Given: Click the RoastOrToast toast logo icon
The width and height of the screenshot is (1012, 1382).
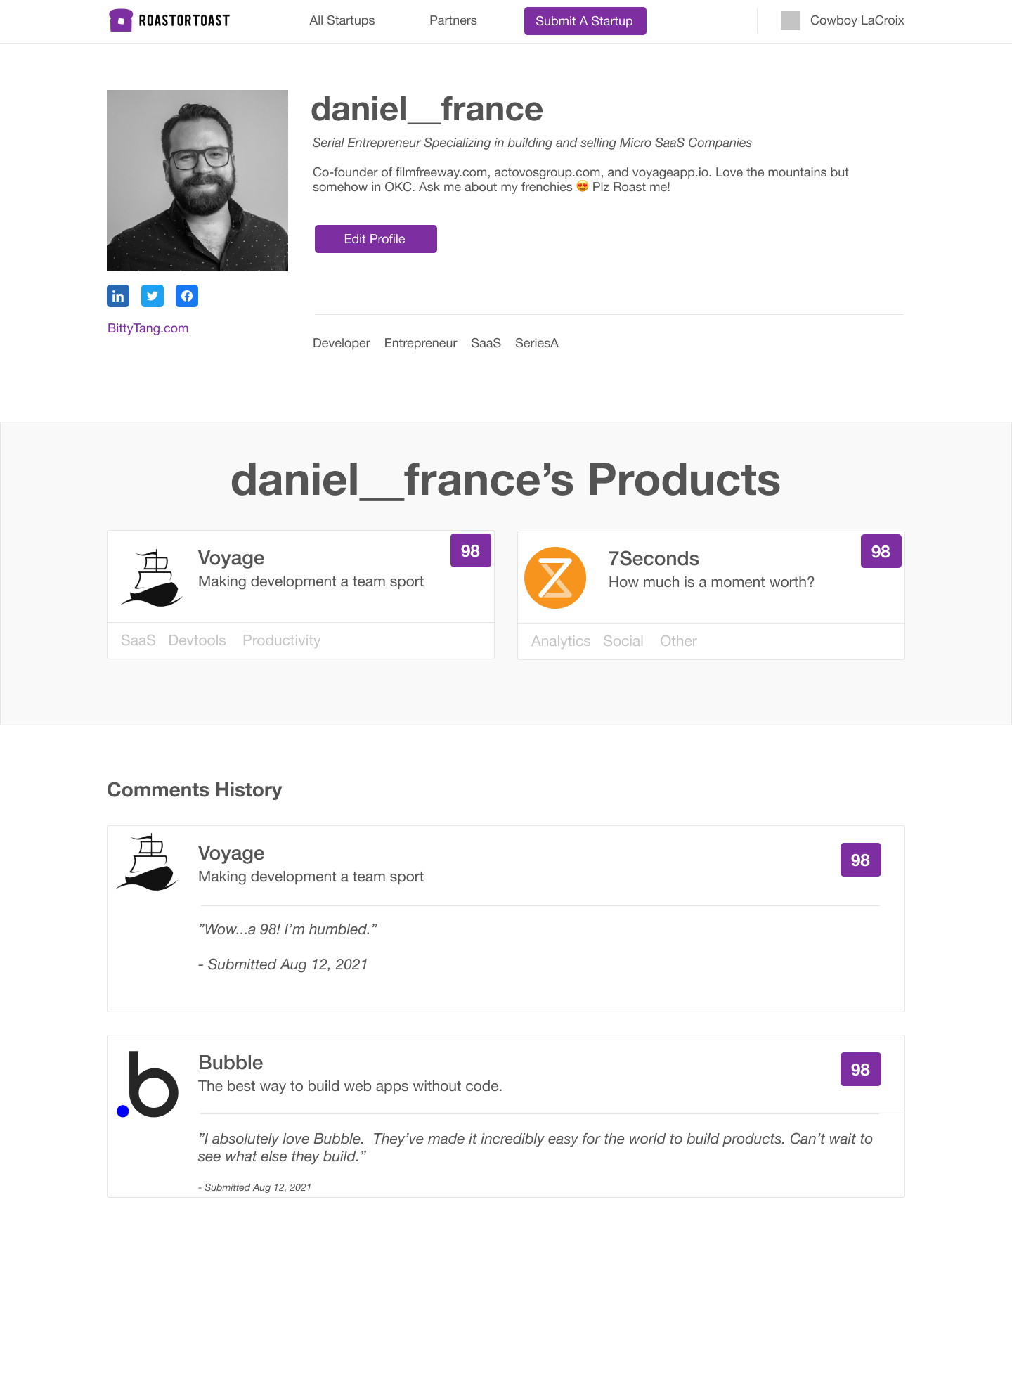Looking at the screenshot, I should click(121, 20).
